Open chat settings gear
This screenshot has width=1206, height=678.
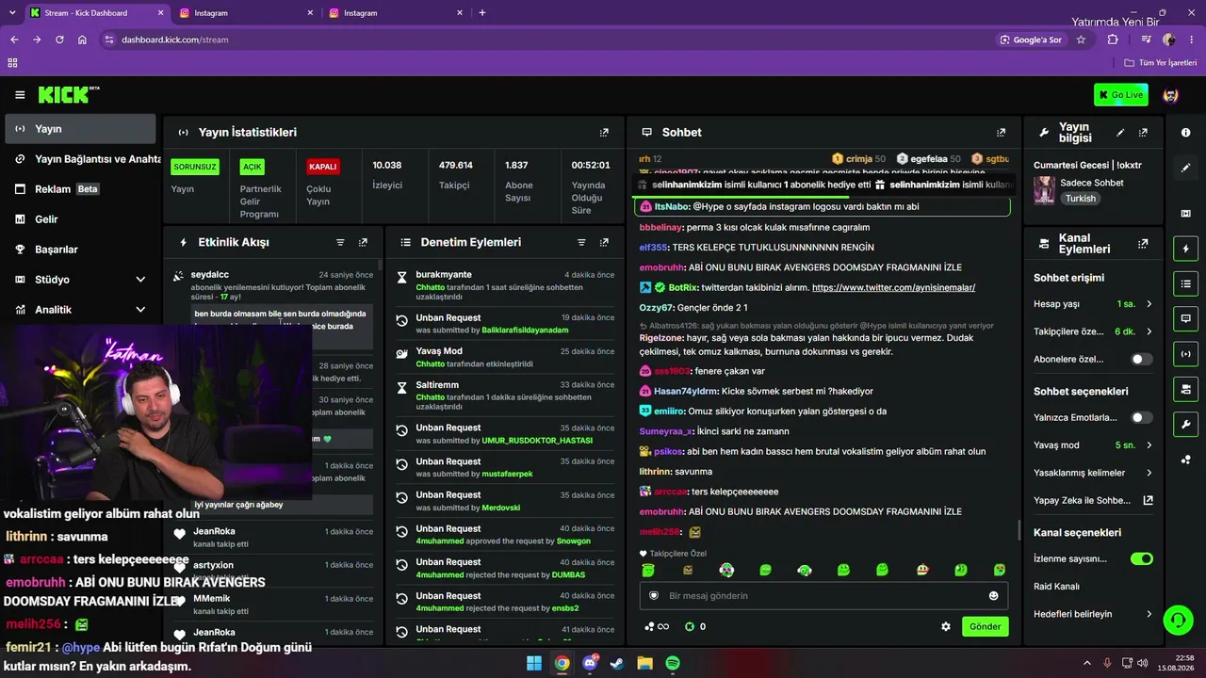click(946, 626)
